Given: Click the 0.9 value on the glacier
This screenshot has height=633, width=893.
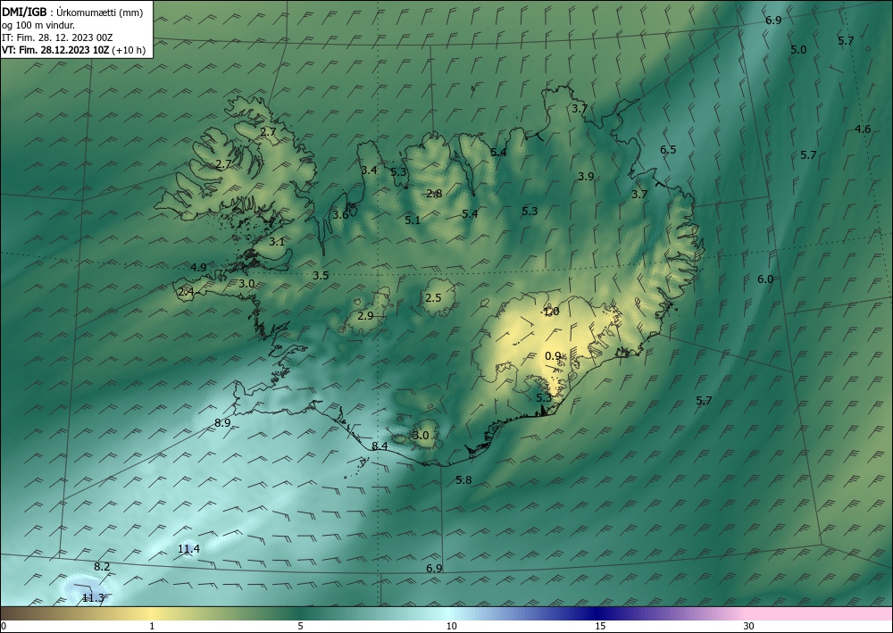Looking at the screenshot, I should (x=553, y=355).
